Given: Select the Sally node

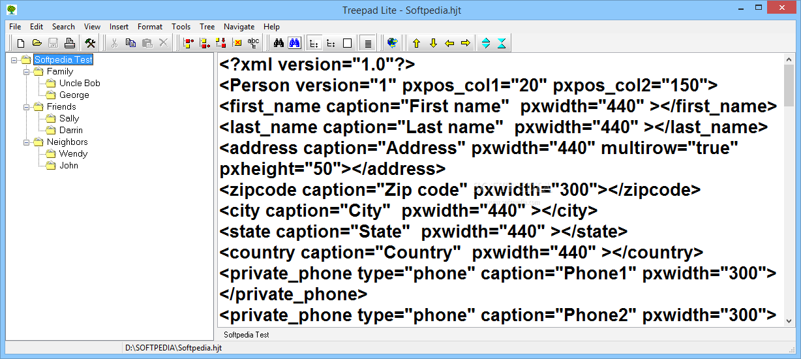Looking at the screenshot, I should coord(69,118).
